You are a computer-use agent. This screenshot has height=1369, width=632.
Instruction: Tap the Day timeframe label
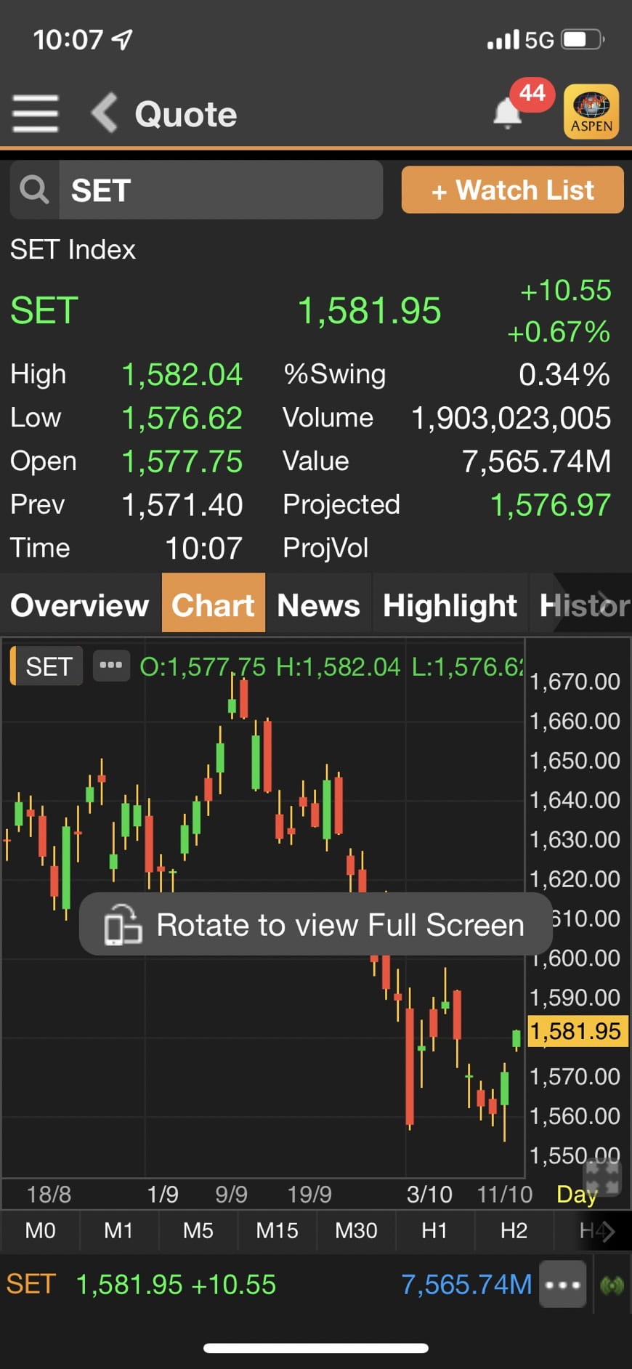[577, 1194]
